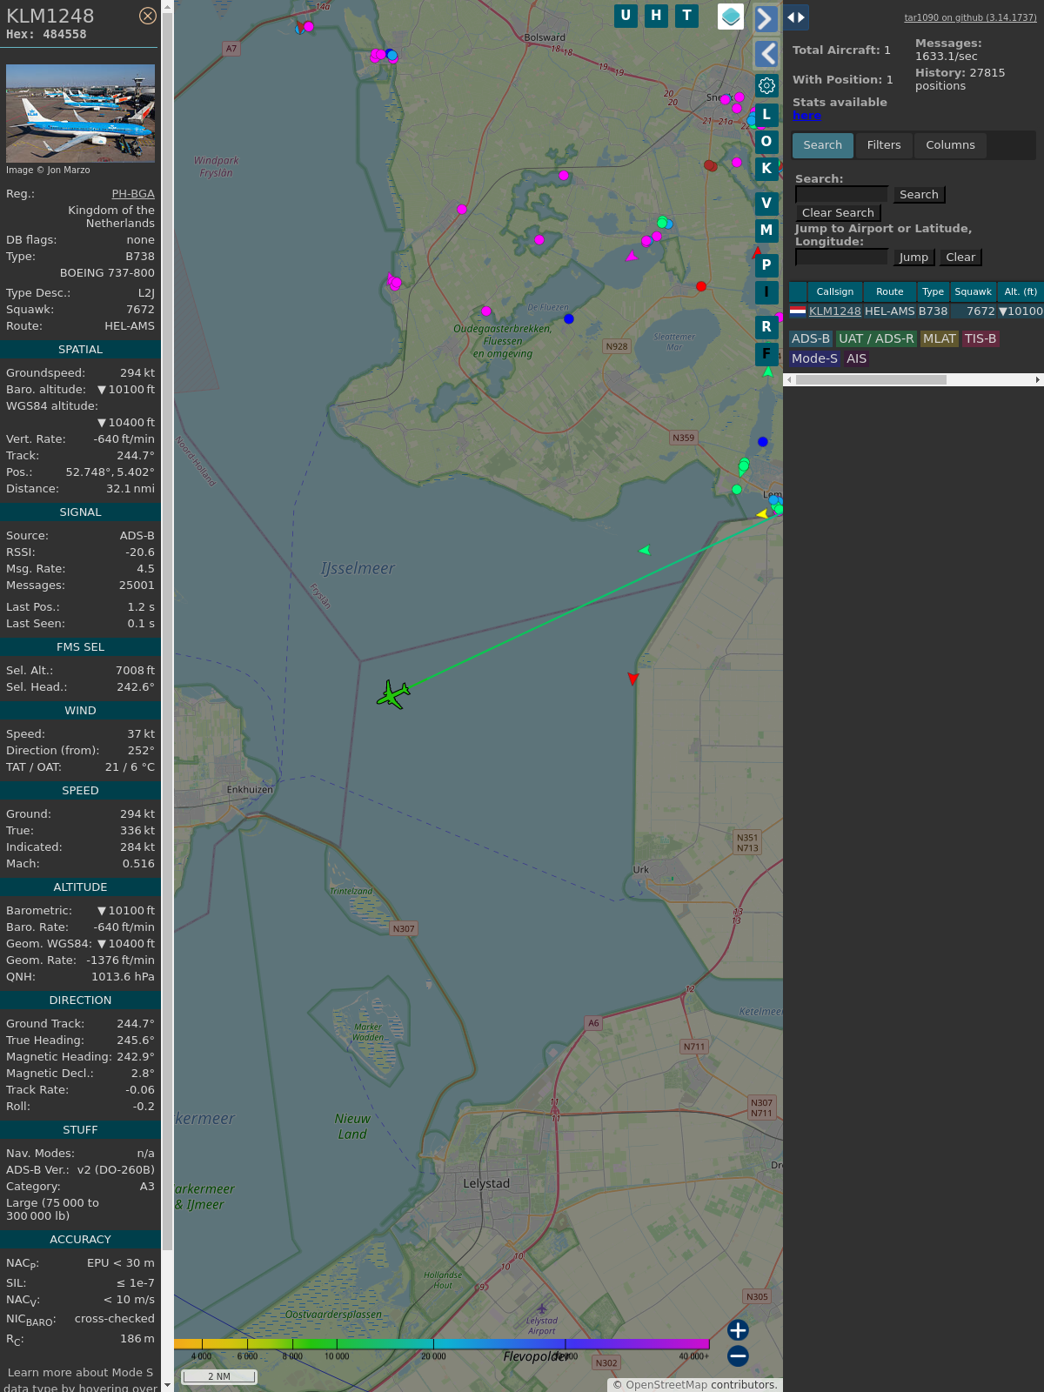Screen dimensions: 1044x1392
Task: Click the R map button
Action: tap(766, 326)
